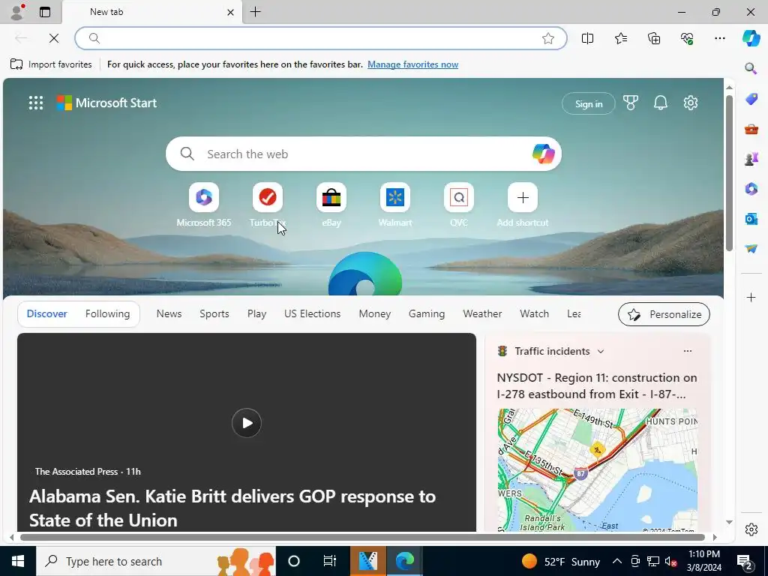Open the taskbar weather 52°F Sunny
The height and width of the screenshot is (576, 768).
(x=561, y=561)
